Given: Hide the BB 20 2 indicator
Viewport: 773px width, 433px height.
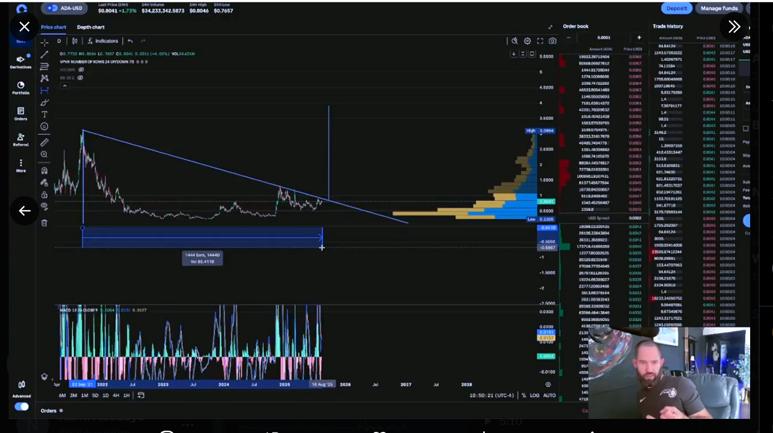Looking at the screenshot, I should coord(81,78).
